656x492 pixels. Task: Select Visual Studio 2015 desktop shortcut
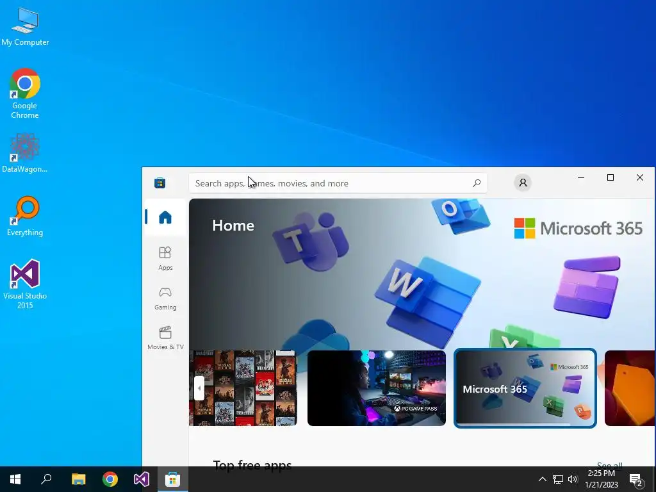[x=25, y=284]
